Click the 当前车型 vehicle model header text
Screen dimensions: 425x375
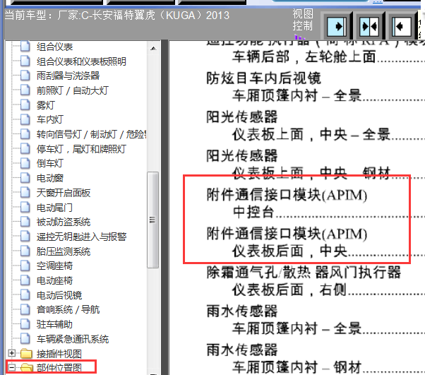pyautogui.click(x=117, y=16)
